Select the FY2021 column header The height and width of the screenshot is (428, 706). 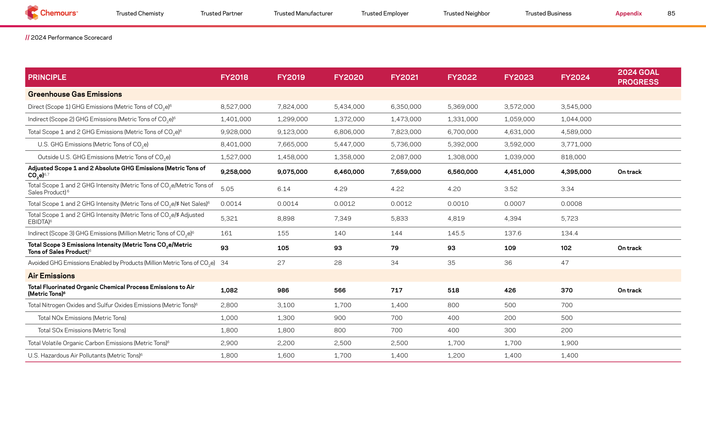click(404, 77)
